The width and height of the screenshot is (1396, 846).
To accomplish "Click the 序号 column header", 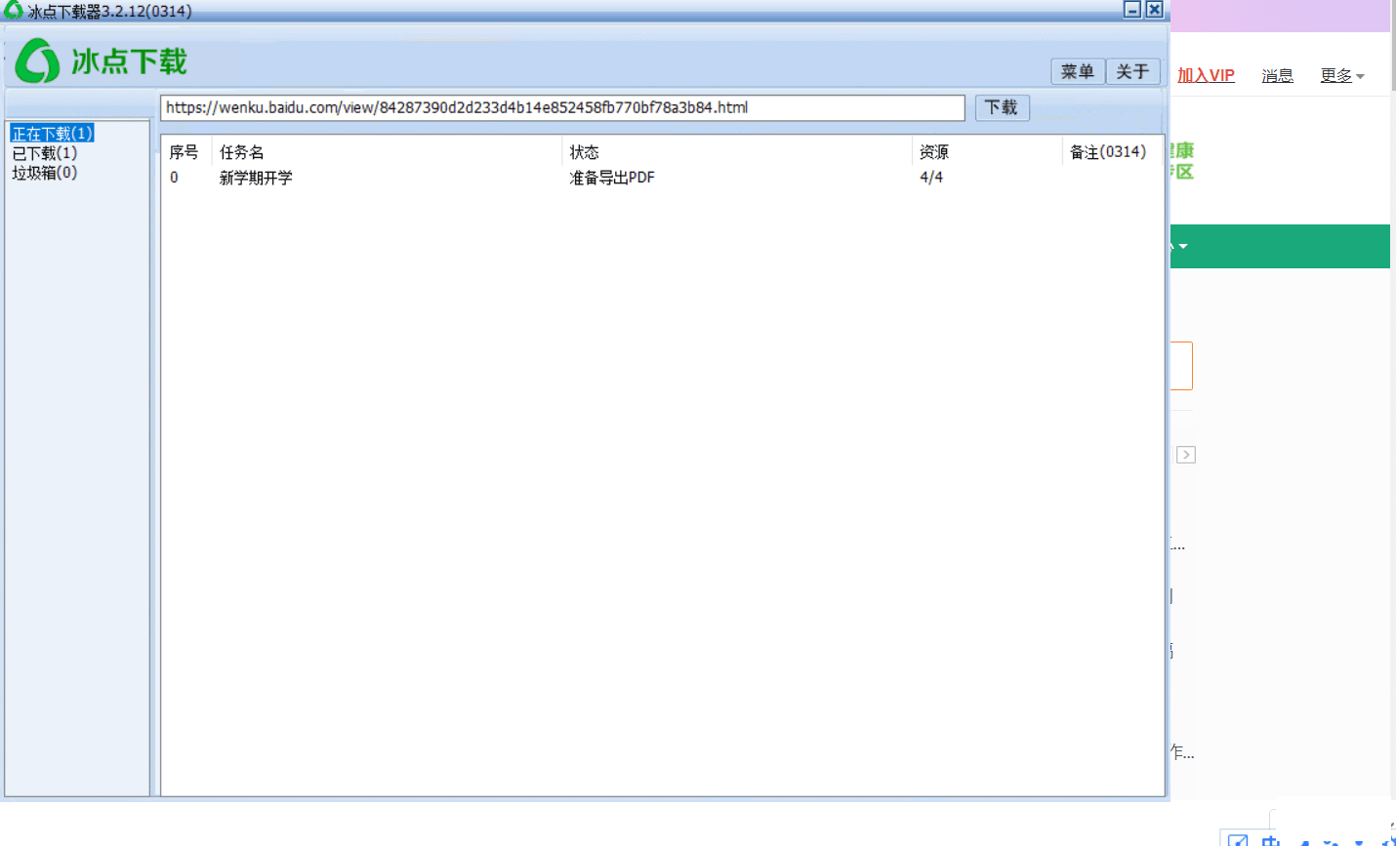I will [185, 152].
